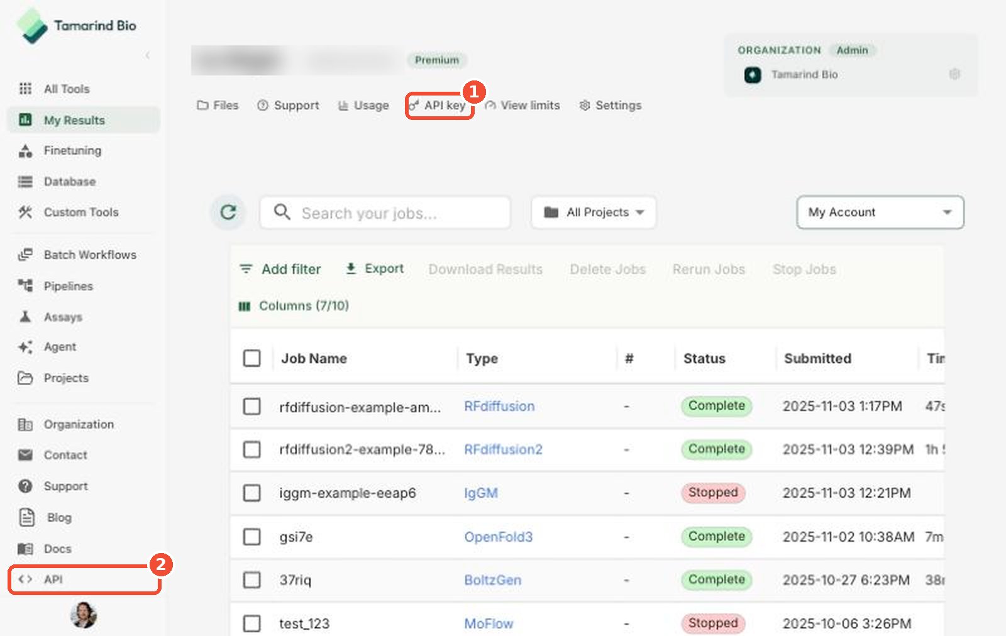Click the Tamarind Bio logo
This screenshot has width=1006, height=636.
pos(76,26)
